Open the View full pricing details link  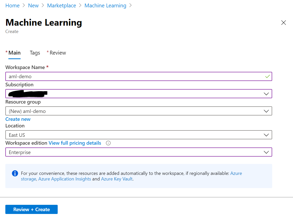[x=75, y=143]
